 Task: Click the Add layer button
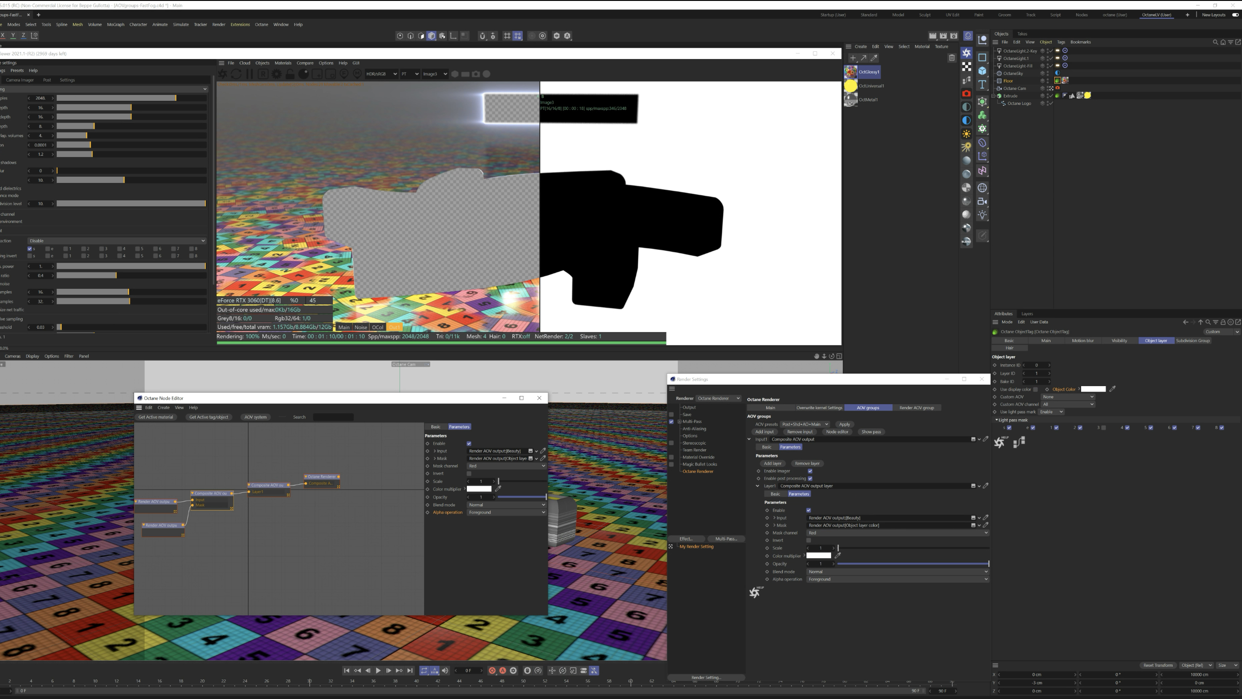[772, 463]
